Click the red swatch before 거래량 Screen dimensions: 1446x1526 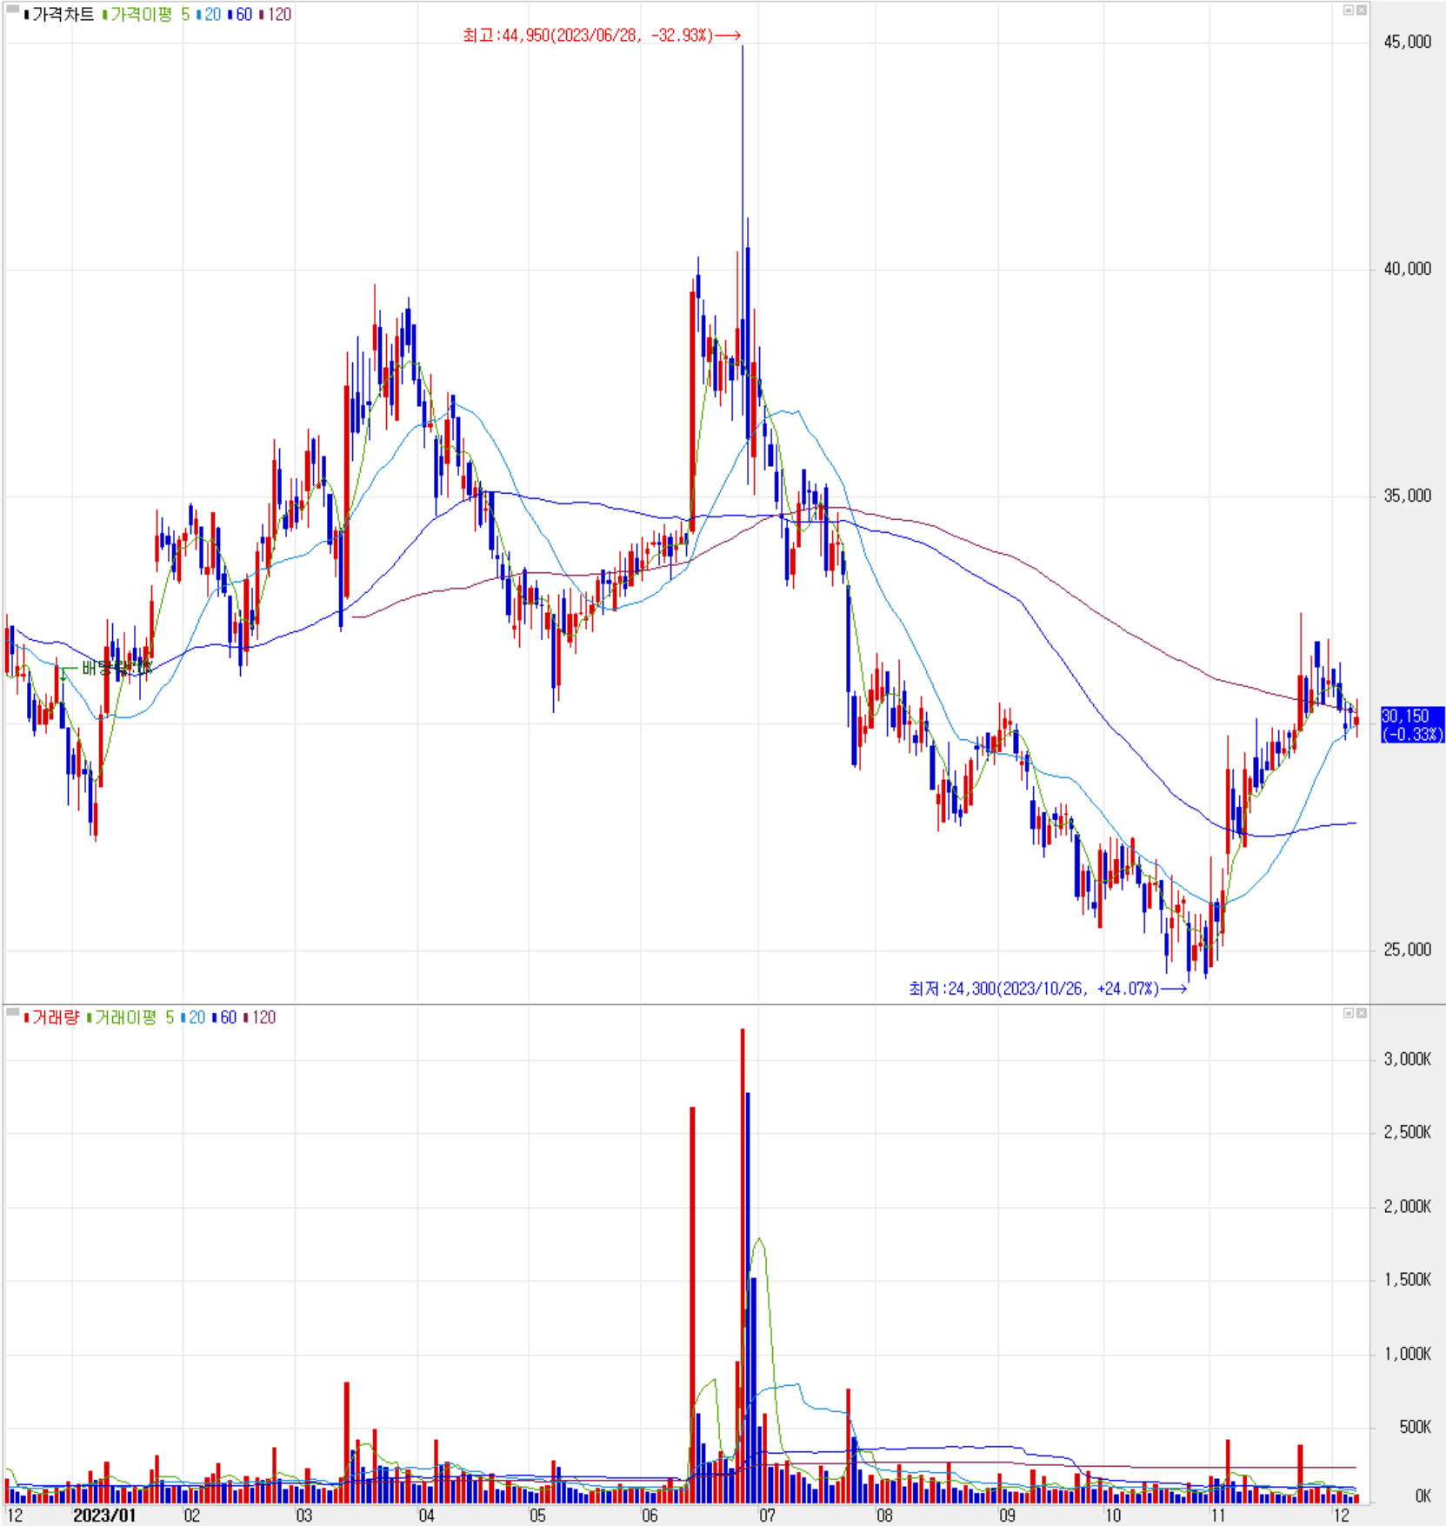(27, 1017)
